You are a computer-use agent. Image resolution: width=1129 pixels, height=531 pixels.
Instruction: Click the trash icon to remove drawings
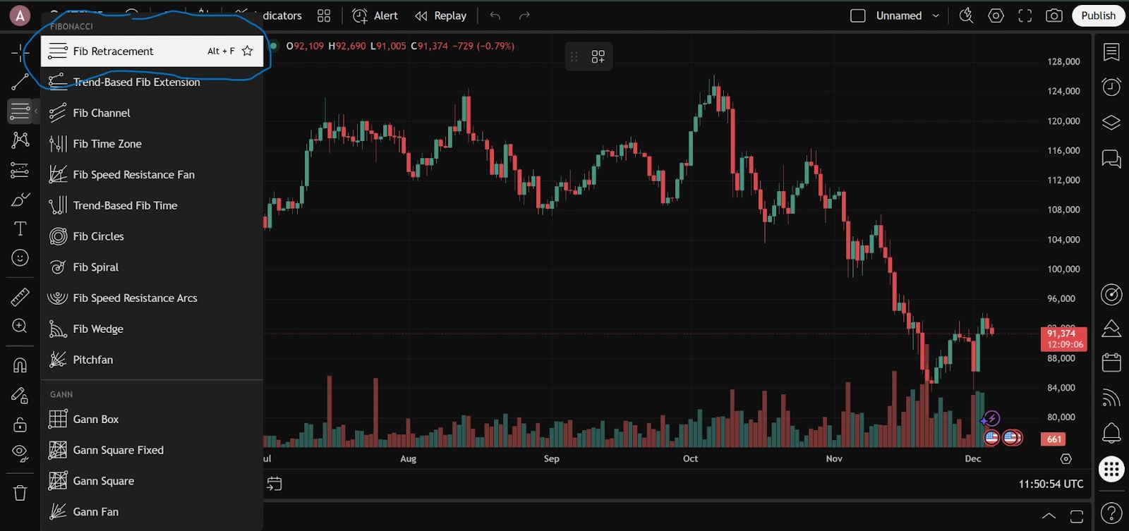pyautogui.click(x=20, y=493)
